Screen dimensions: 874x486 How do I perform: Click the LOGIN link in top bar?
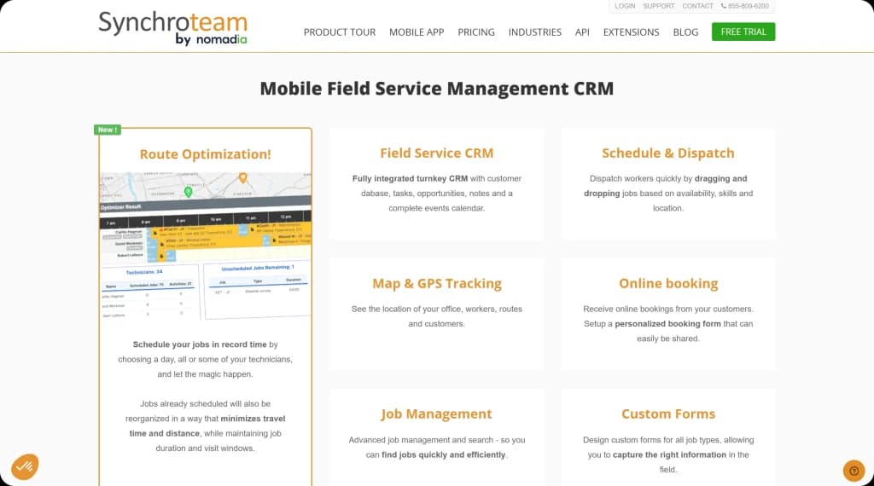[625, 6]
